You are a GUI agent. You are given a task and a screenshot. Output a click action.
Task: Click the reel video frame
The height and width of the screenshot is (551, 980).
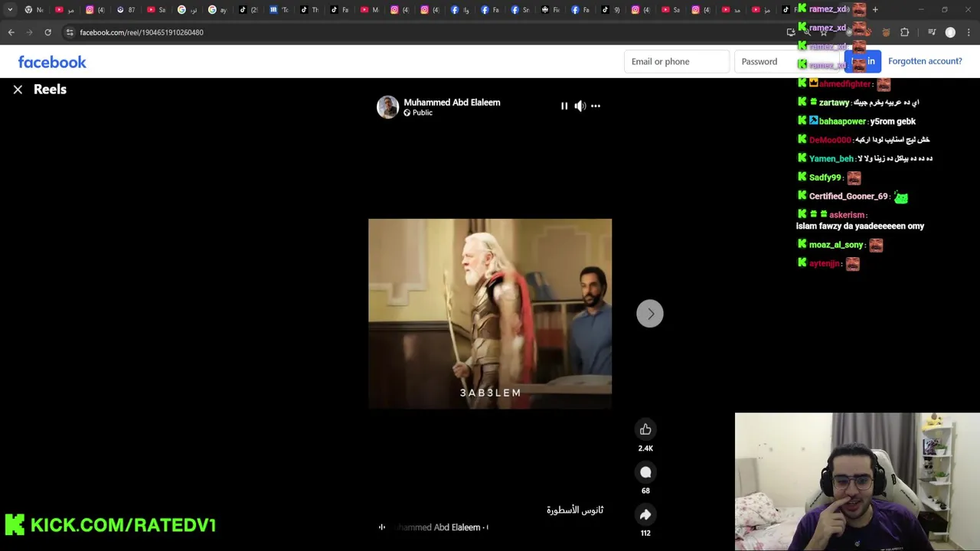click(x=490, y=314)
